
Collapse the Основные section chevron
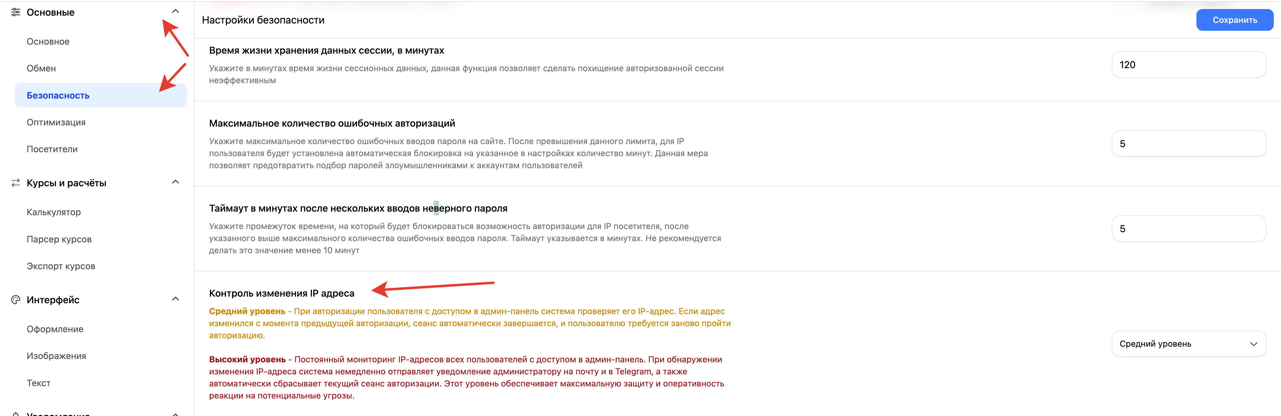click(x=175, y=11)
